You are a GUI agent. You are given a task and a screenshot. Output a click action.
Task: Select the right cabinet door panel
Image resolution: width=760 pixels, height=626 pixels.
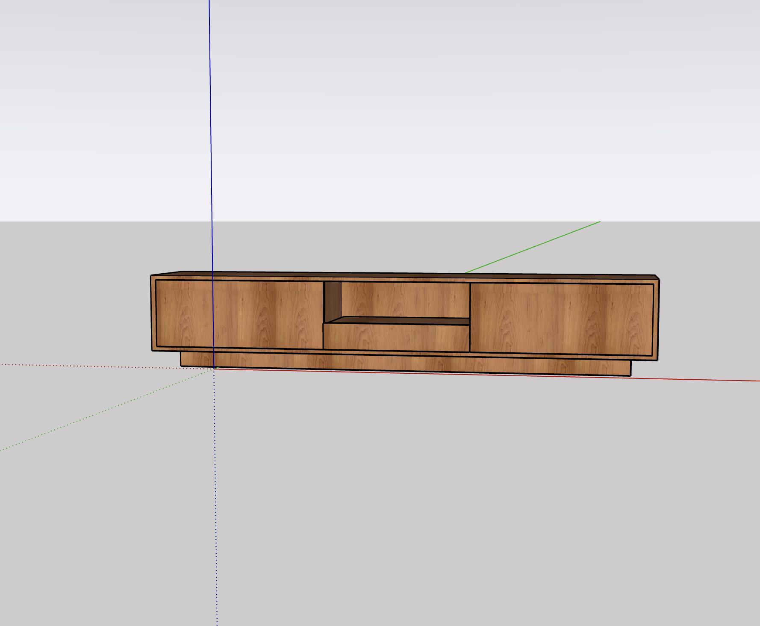562,319
